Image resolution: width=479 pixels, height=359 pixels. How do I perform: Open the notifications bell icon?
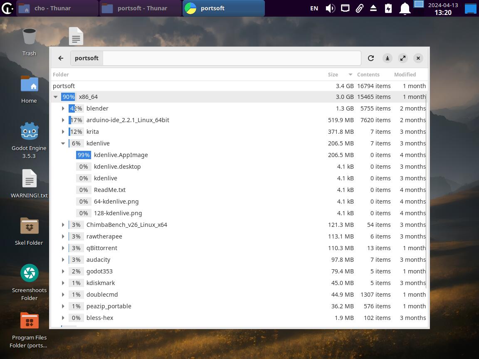pyautogui.click(x=405, y=8)
